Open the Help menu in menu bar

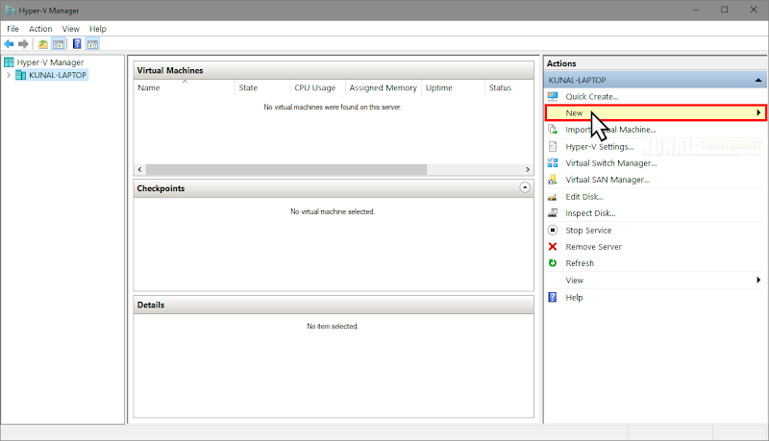(x=98, y=29)
